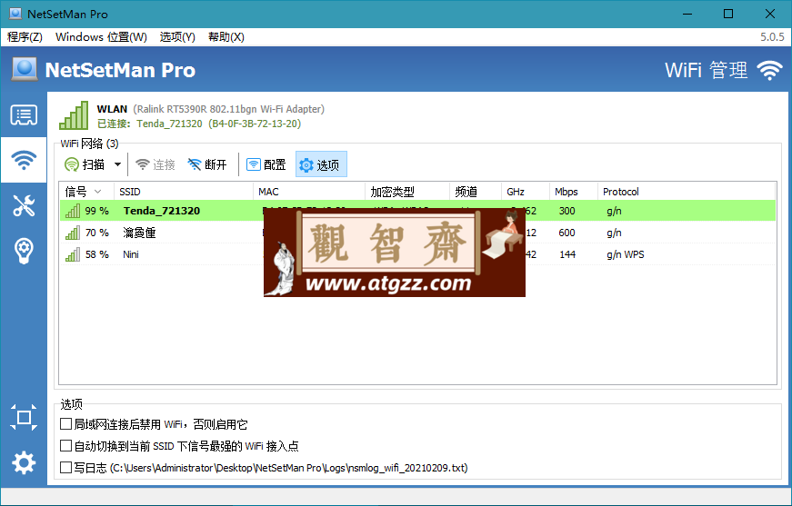Click the app icon in the title bar
This screenshot has width=792, height=506.
pos(15,14)
